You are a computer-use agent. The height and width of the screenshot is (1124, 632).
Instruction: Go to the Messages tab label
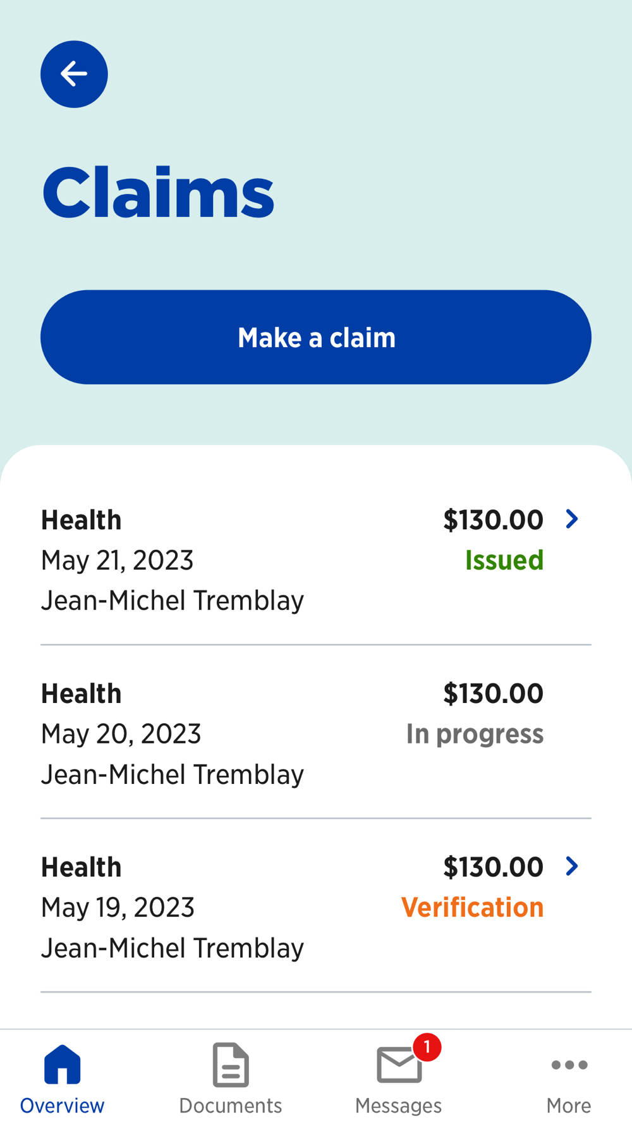pos(399,1105)
